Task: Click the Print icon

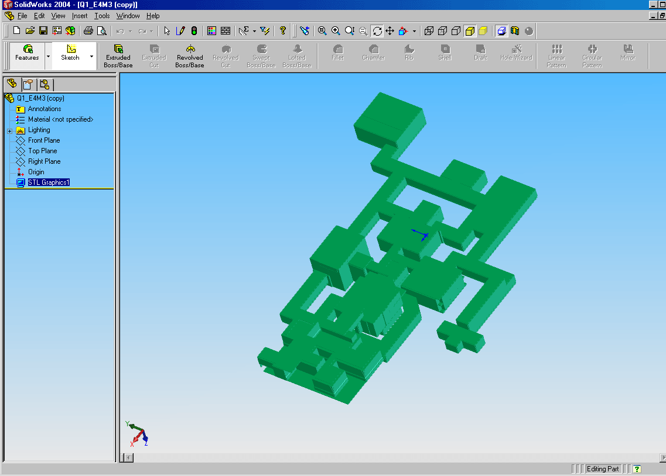Action: click(x=88, y=30)
